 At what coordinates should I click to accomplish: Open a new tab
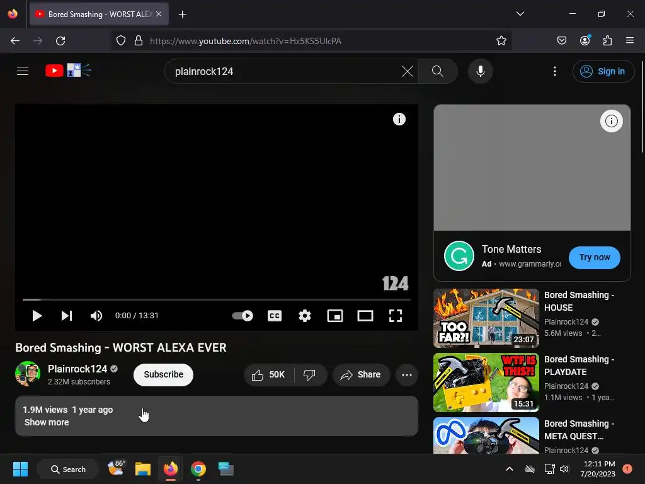(182, 14)
